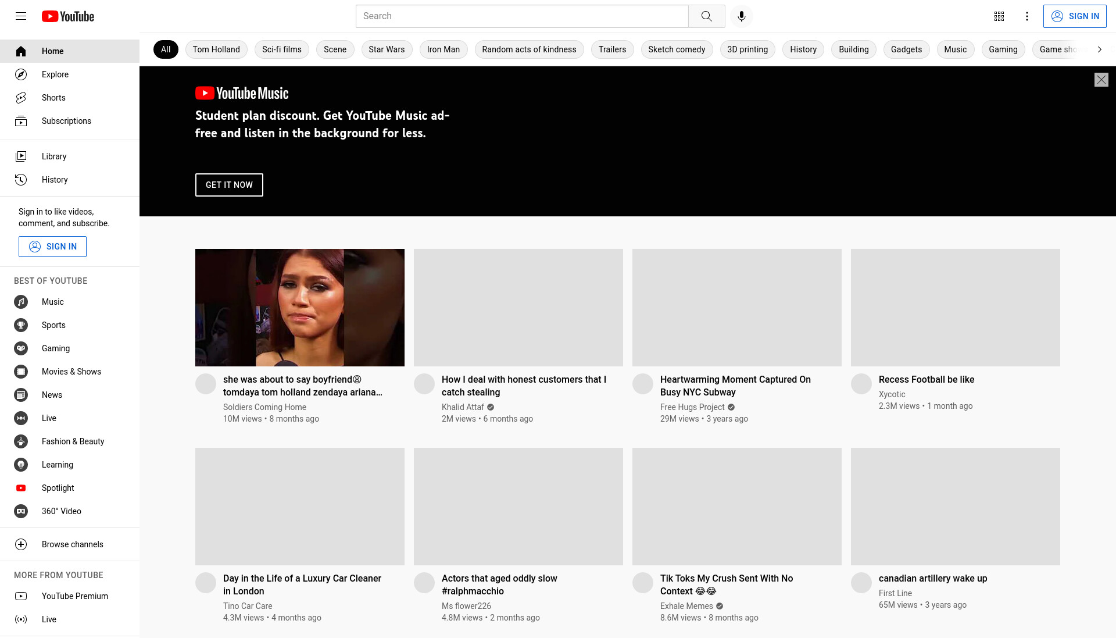This screenshot has height=638, width=1116.
Task: Open 'Day in the Life of a Luxury Car Cleaner'
Action: tap(302, 584)
